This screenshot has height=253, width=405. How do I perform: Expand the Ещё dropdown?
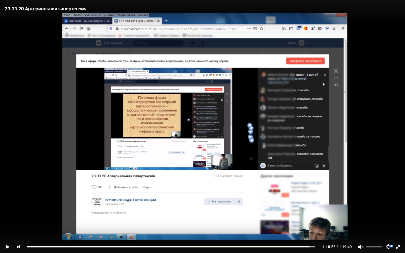pyautogui.click(x=148, y=187)
